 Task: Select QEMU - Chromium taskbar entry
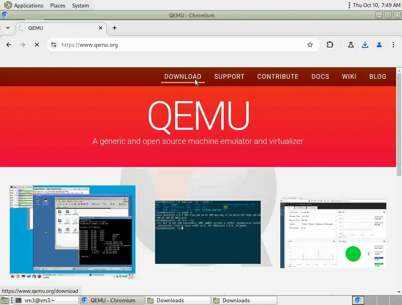coord(112,300)
